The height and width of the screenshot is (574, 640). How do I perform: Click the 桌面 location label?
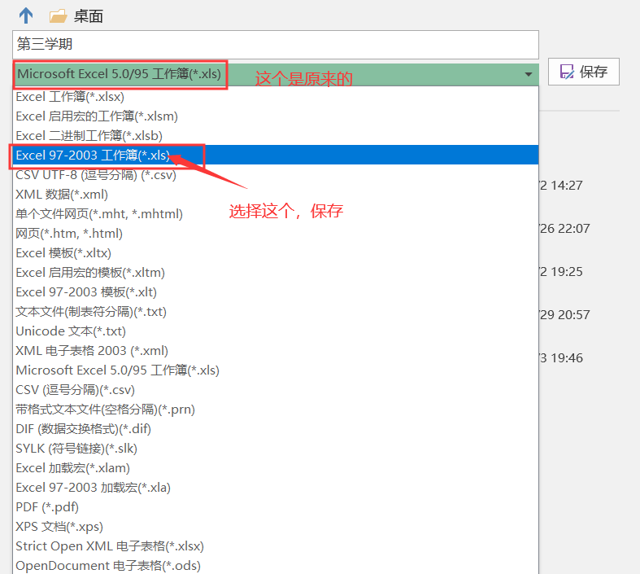[x=89, y=16]
